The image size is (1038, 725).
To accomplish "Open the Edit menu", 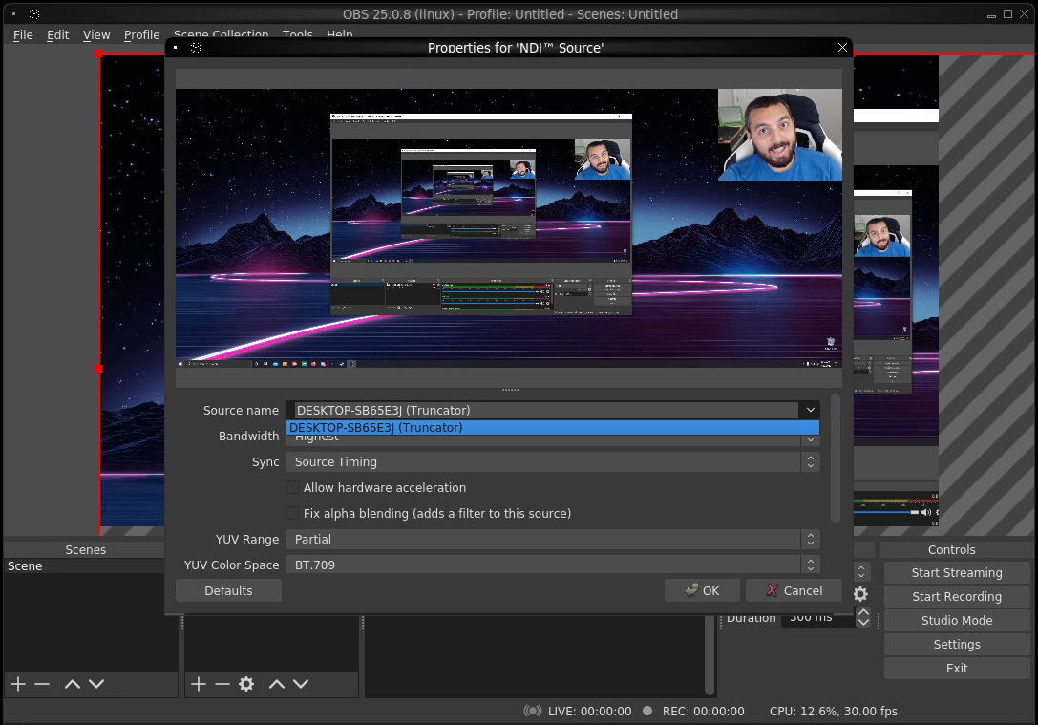I will pos(58,34).
